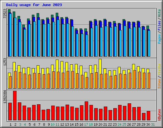Viewport: 163px width, 128px height.
Task: Click green day label 25
Action: 124,124
